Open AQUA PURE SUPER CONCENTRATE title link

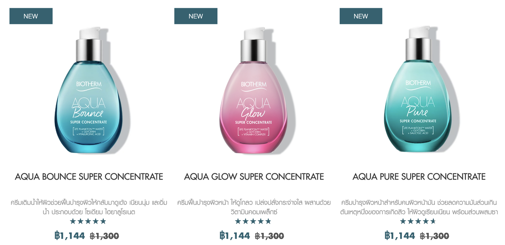[419, 177]
